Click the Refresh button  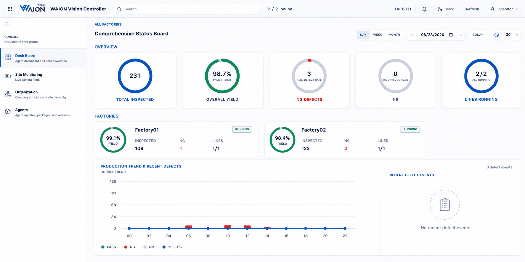pos(472,9)
